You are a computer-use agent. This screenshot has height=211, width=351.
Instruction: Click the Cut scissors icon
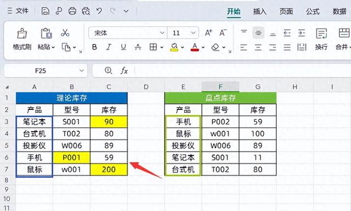tap(65, 33)
